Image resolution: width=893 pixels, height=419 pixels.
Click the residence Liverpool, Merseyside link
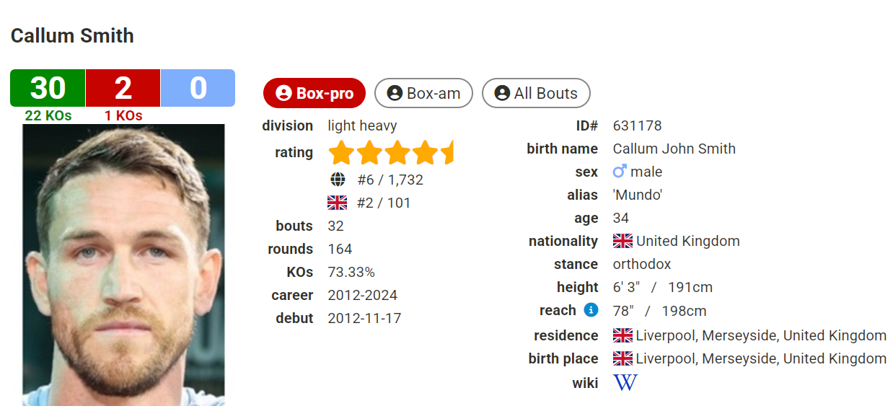761,335
